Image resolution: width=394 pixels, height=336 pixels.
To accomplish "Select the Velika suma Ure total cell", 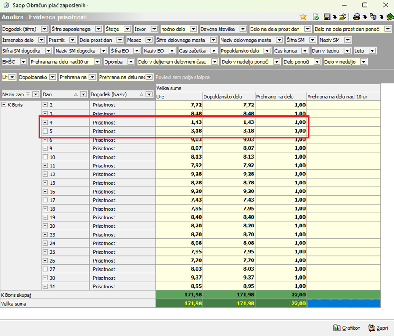I will tap(179, 304).
